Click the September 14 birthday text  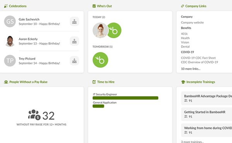[39, 63]
